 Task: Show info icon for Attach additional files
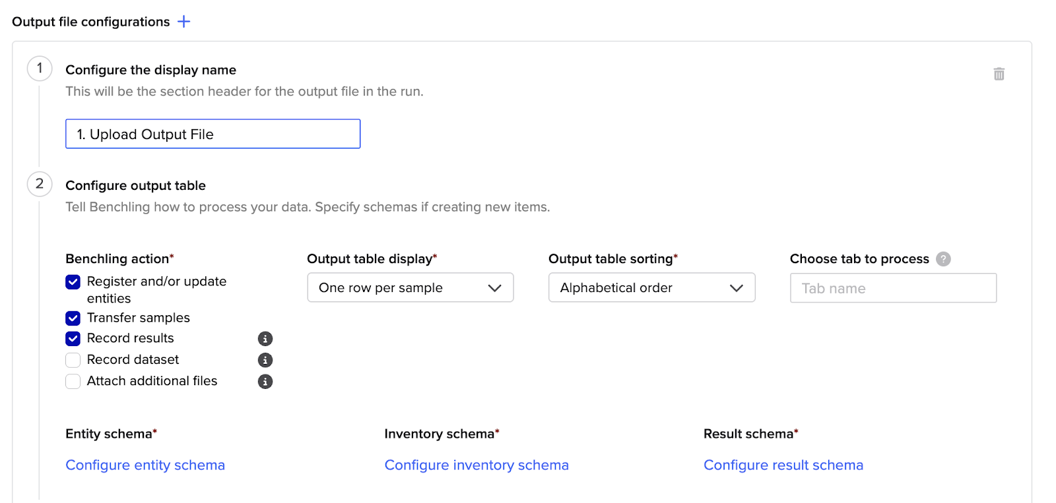coord(265,382)
